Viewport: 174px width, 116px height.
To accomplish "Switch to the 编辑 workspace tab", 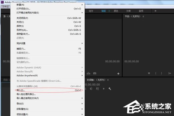I will 104,11.
